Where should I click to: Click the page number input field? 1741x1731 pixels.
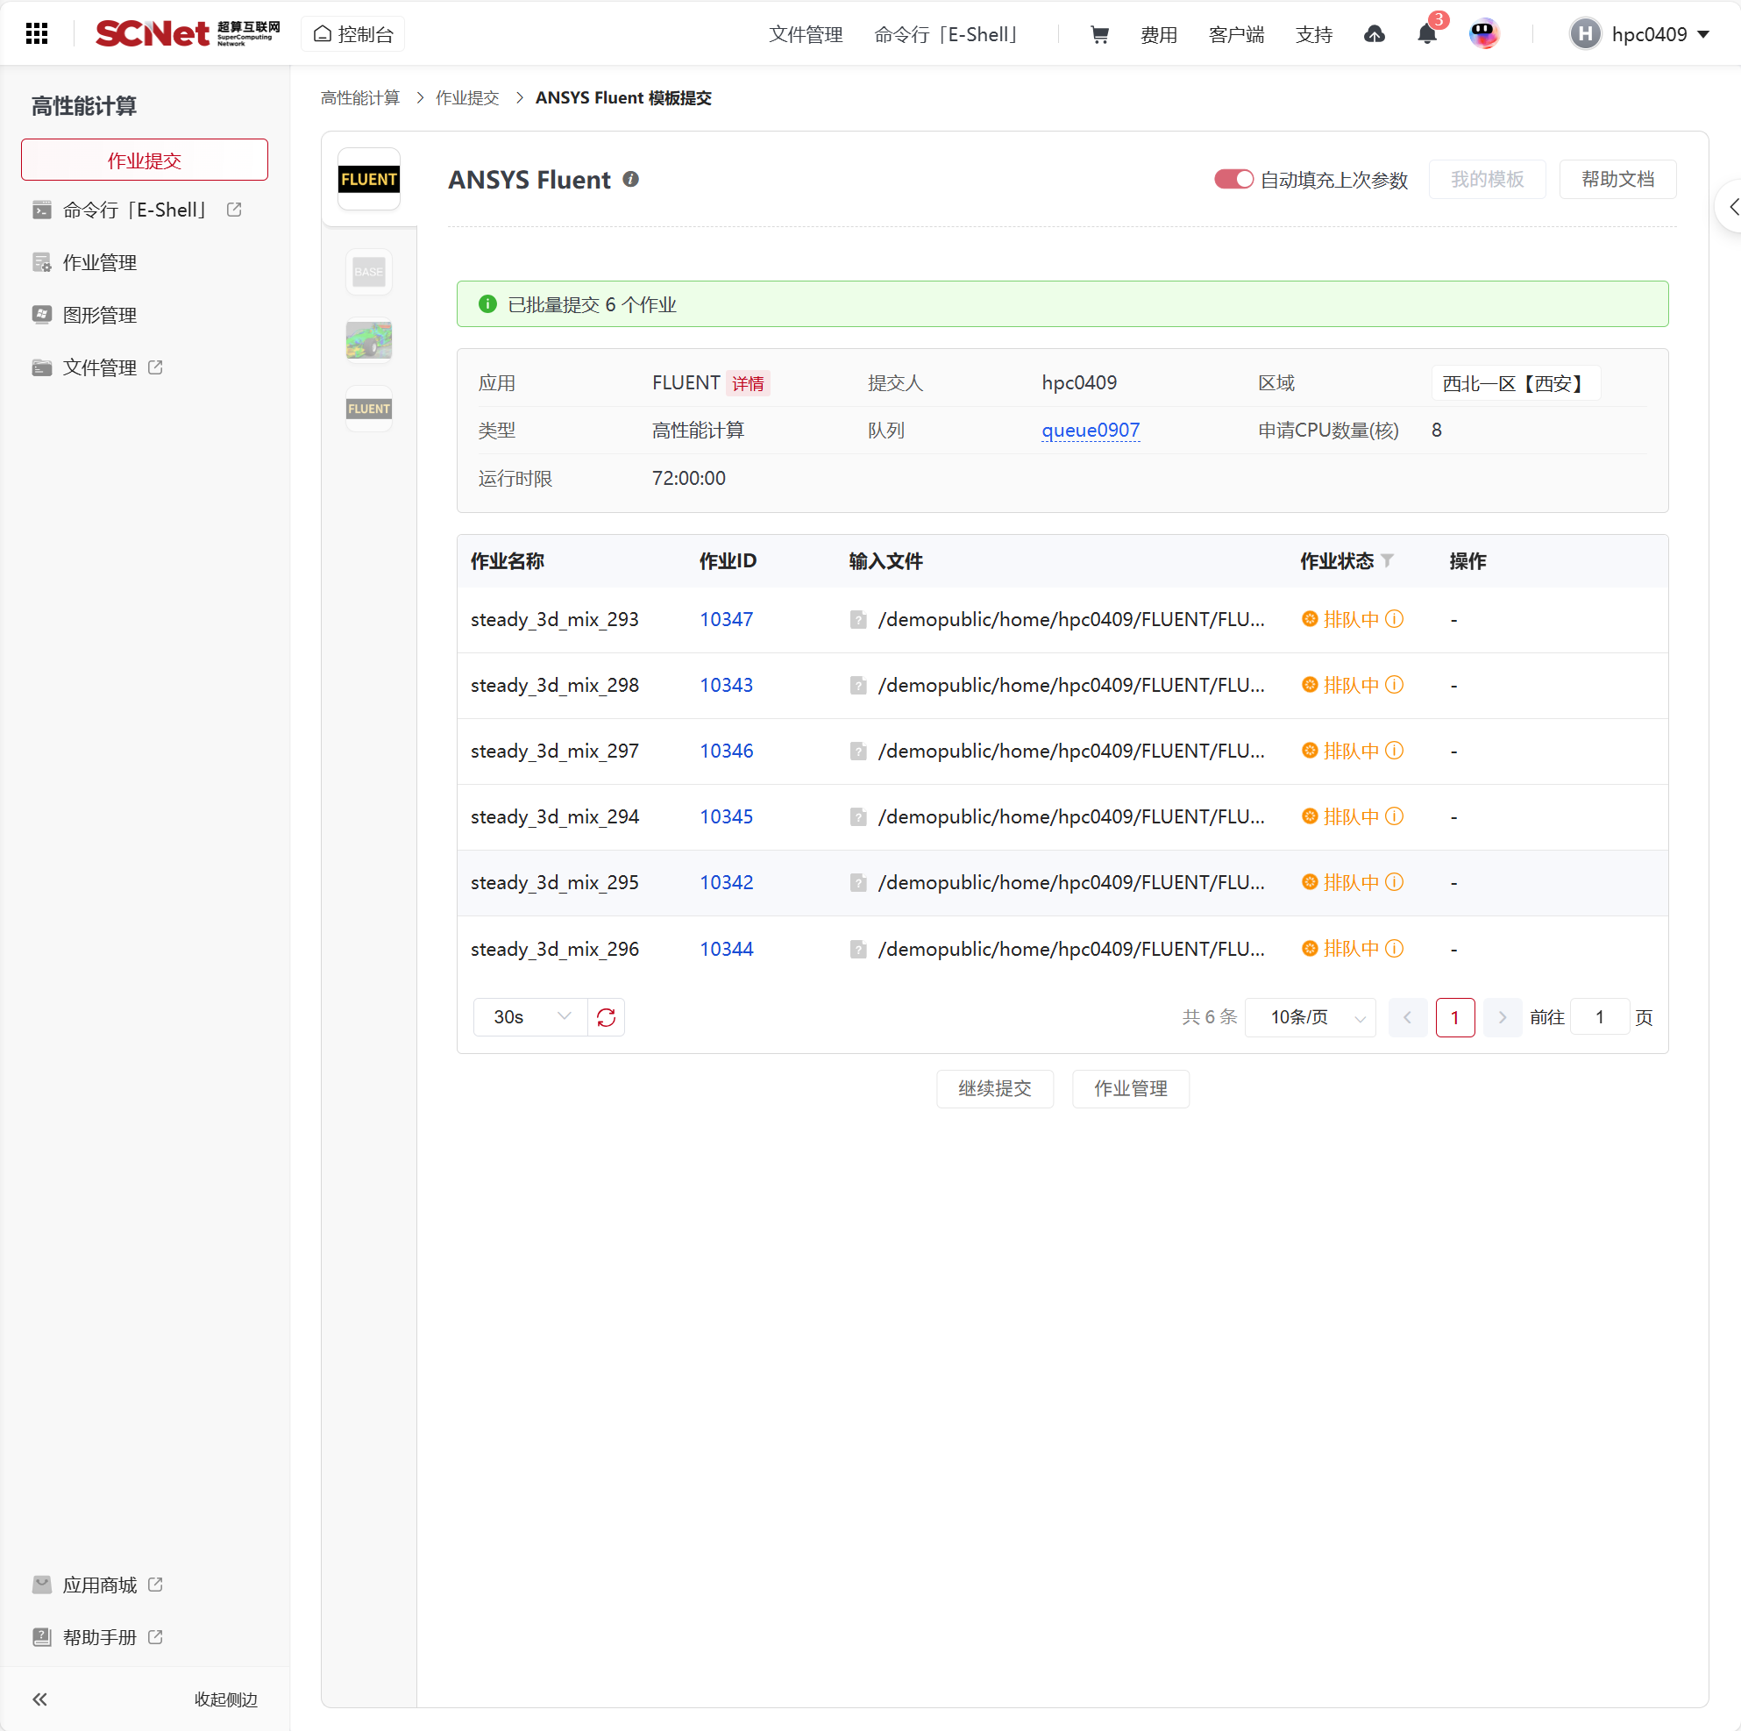1600,1018
